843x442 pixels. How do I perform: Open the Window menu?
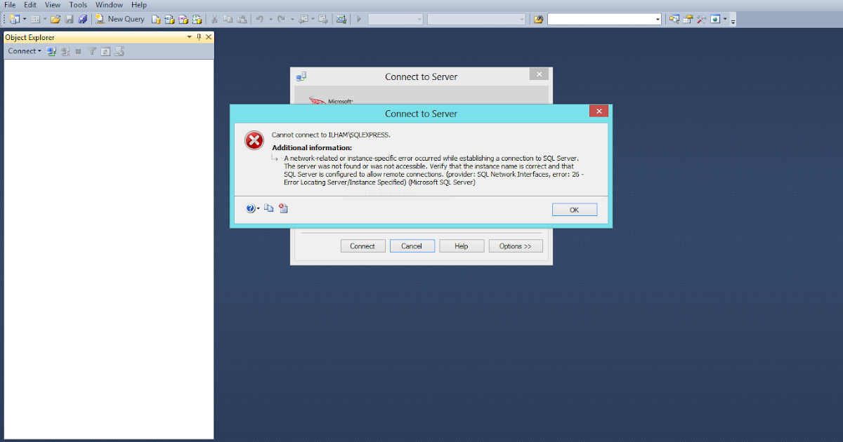tap(110, 5)
